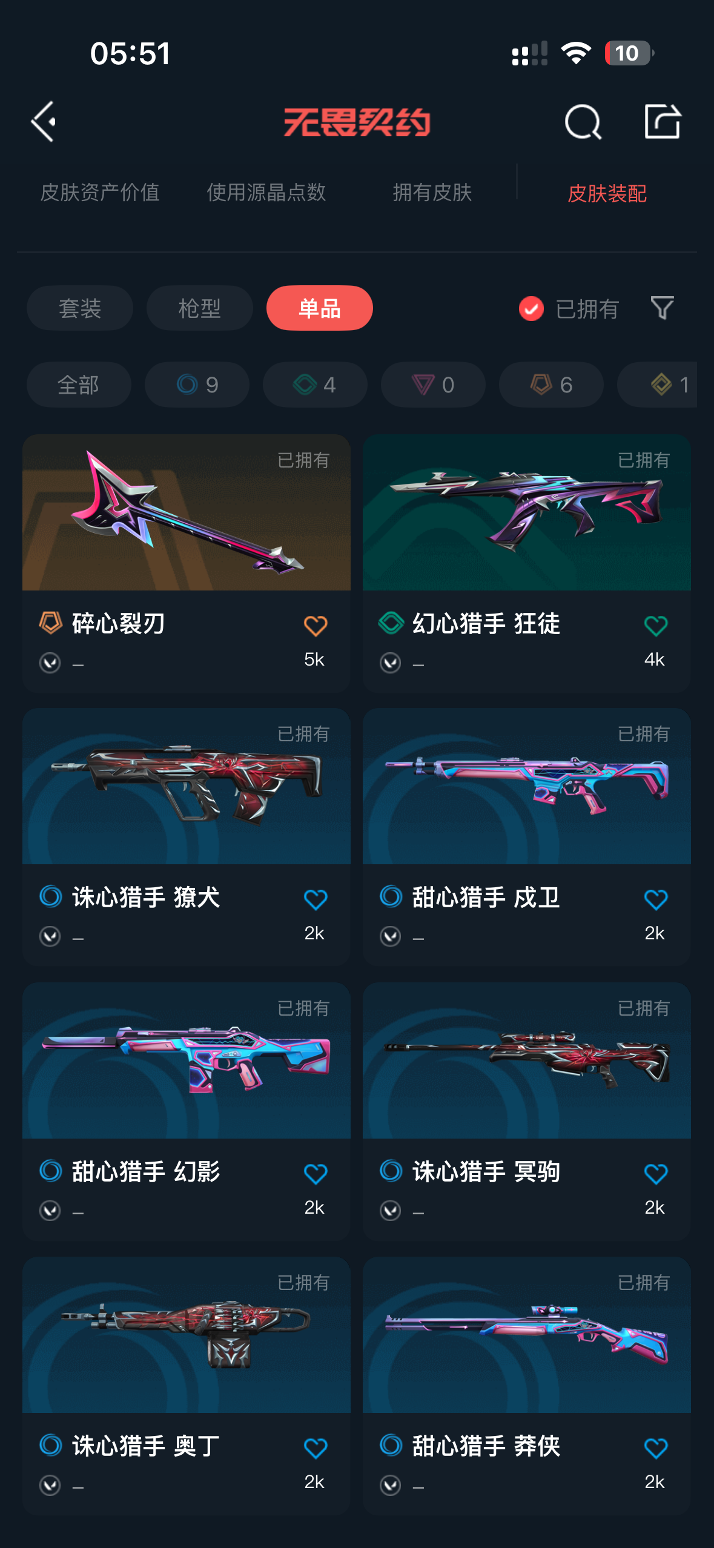Tap heart icon on 甜心猎手 戍卫
This screenshot has width=714, height=1548.
click(x=655, y=899)
